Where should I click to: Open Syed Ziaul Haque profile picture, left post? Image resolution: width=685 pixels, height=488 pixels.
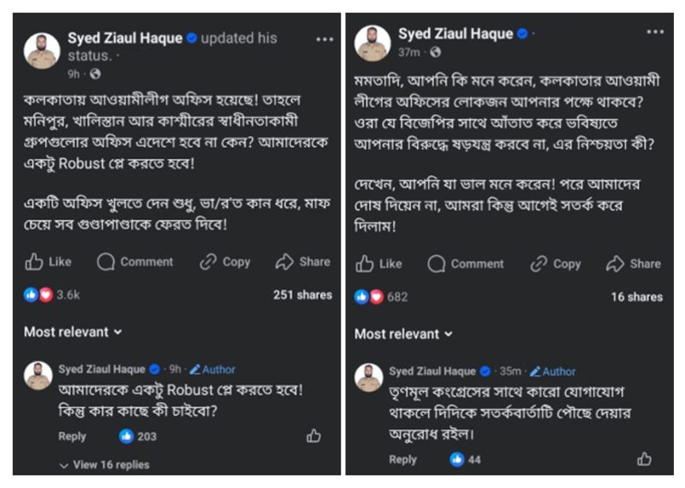click(42, 50)
